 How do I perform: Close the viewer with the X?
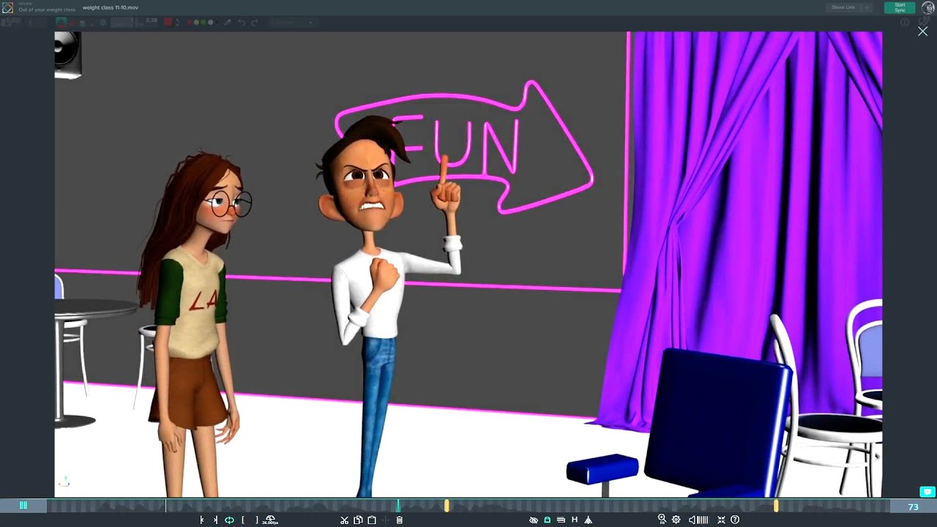click(922, 31)
